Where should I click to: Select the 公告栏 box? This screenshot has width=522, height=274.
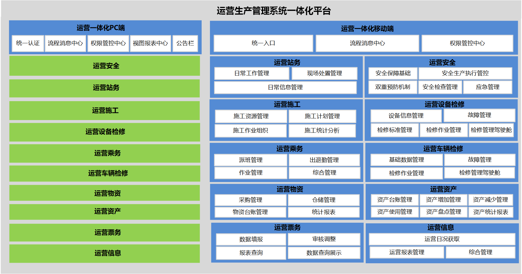pyautogui.click(x=185, y=43)
